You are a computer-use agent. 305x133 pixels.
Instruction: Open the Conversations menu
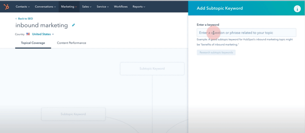[45, 7]
